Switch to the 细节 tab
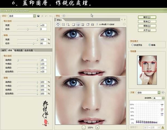Viewport: 167px width, 130px height. [4, 50]
